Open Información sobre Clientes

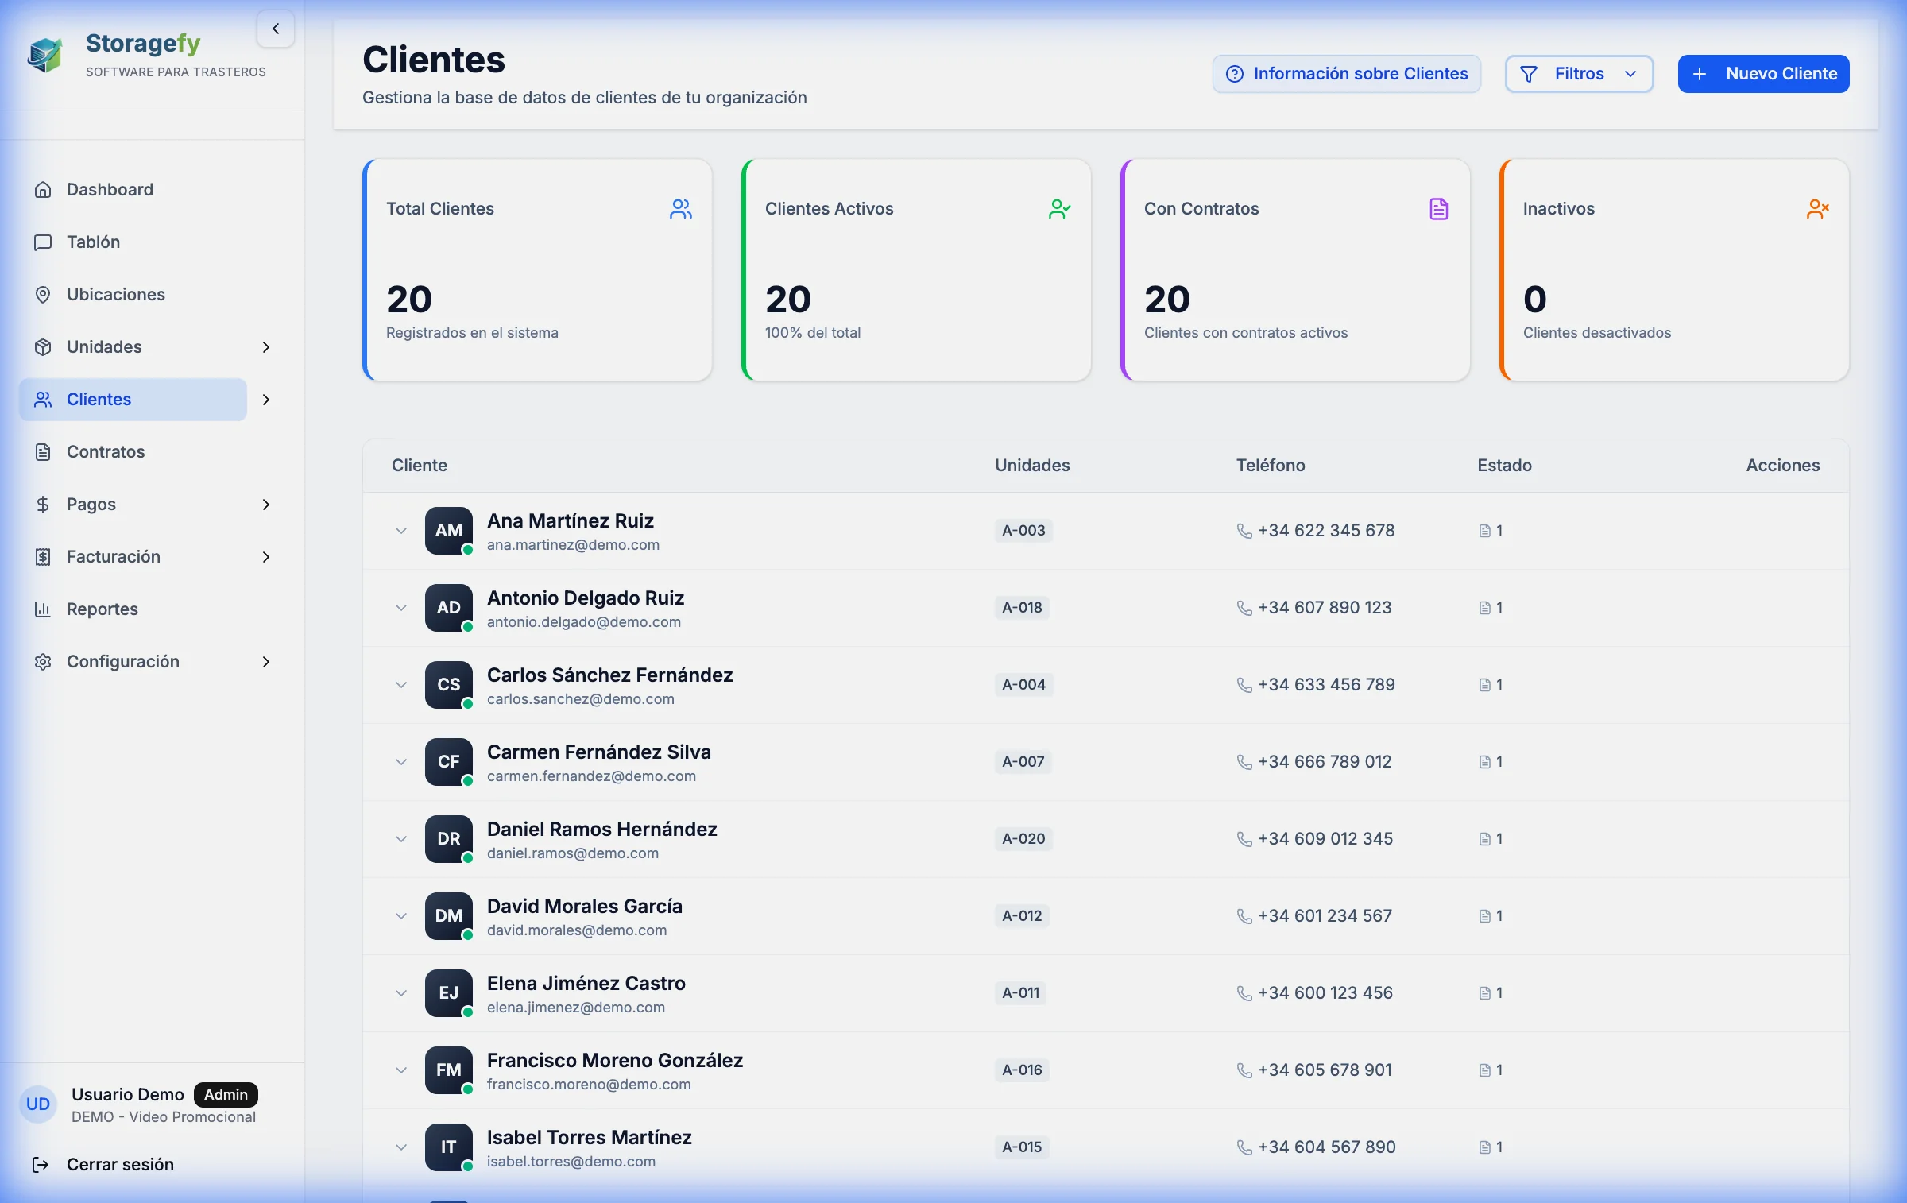[1345, 73]
